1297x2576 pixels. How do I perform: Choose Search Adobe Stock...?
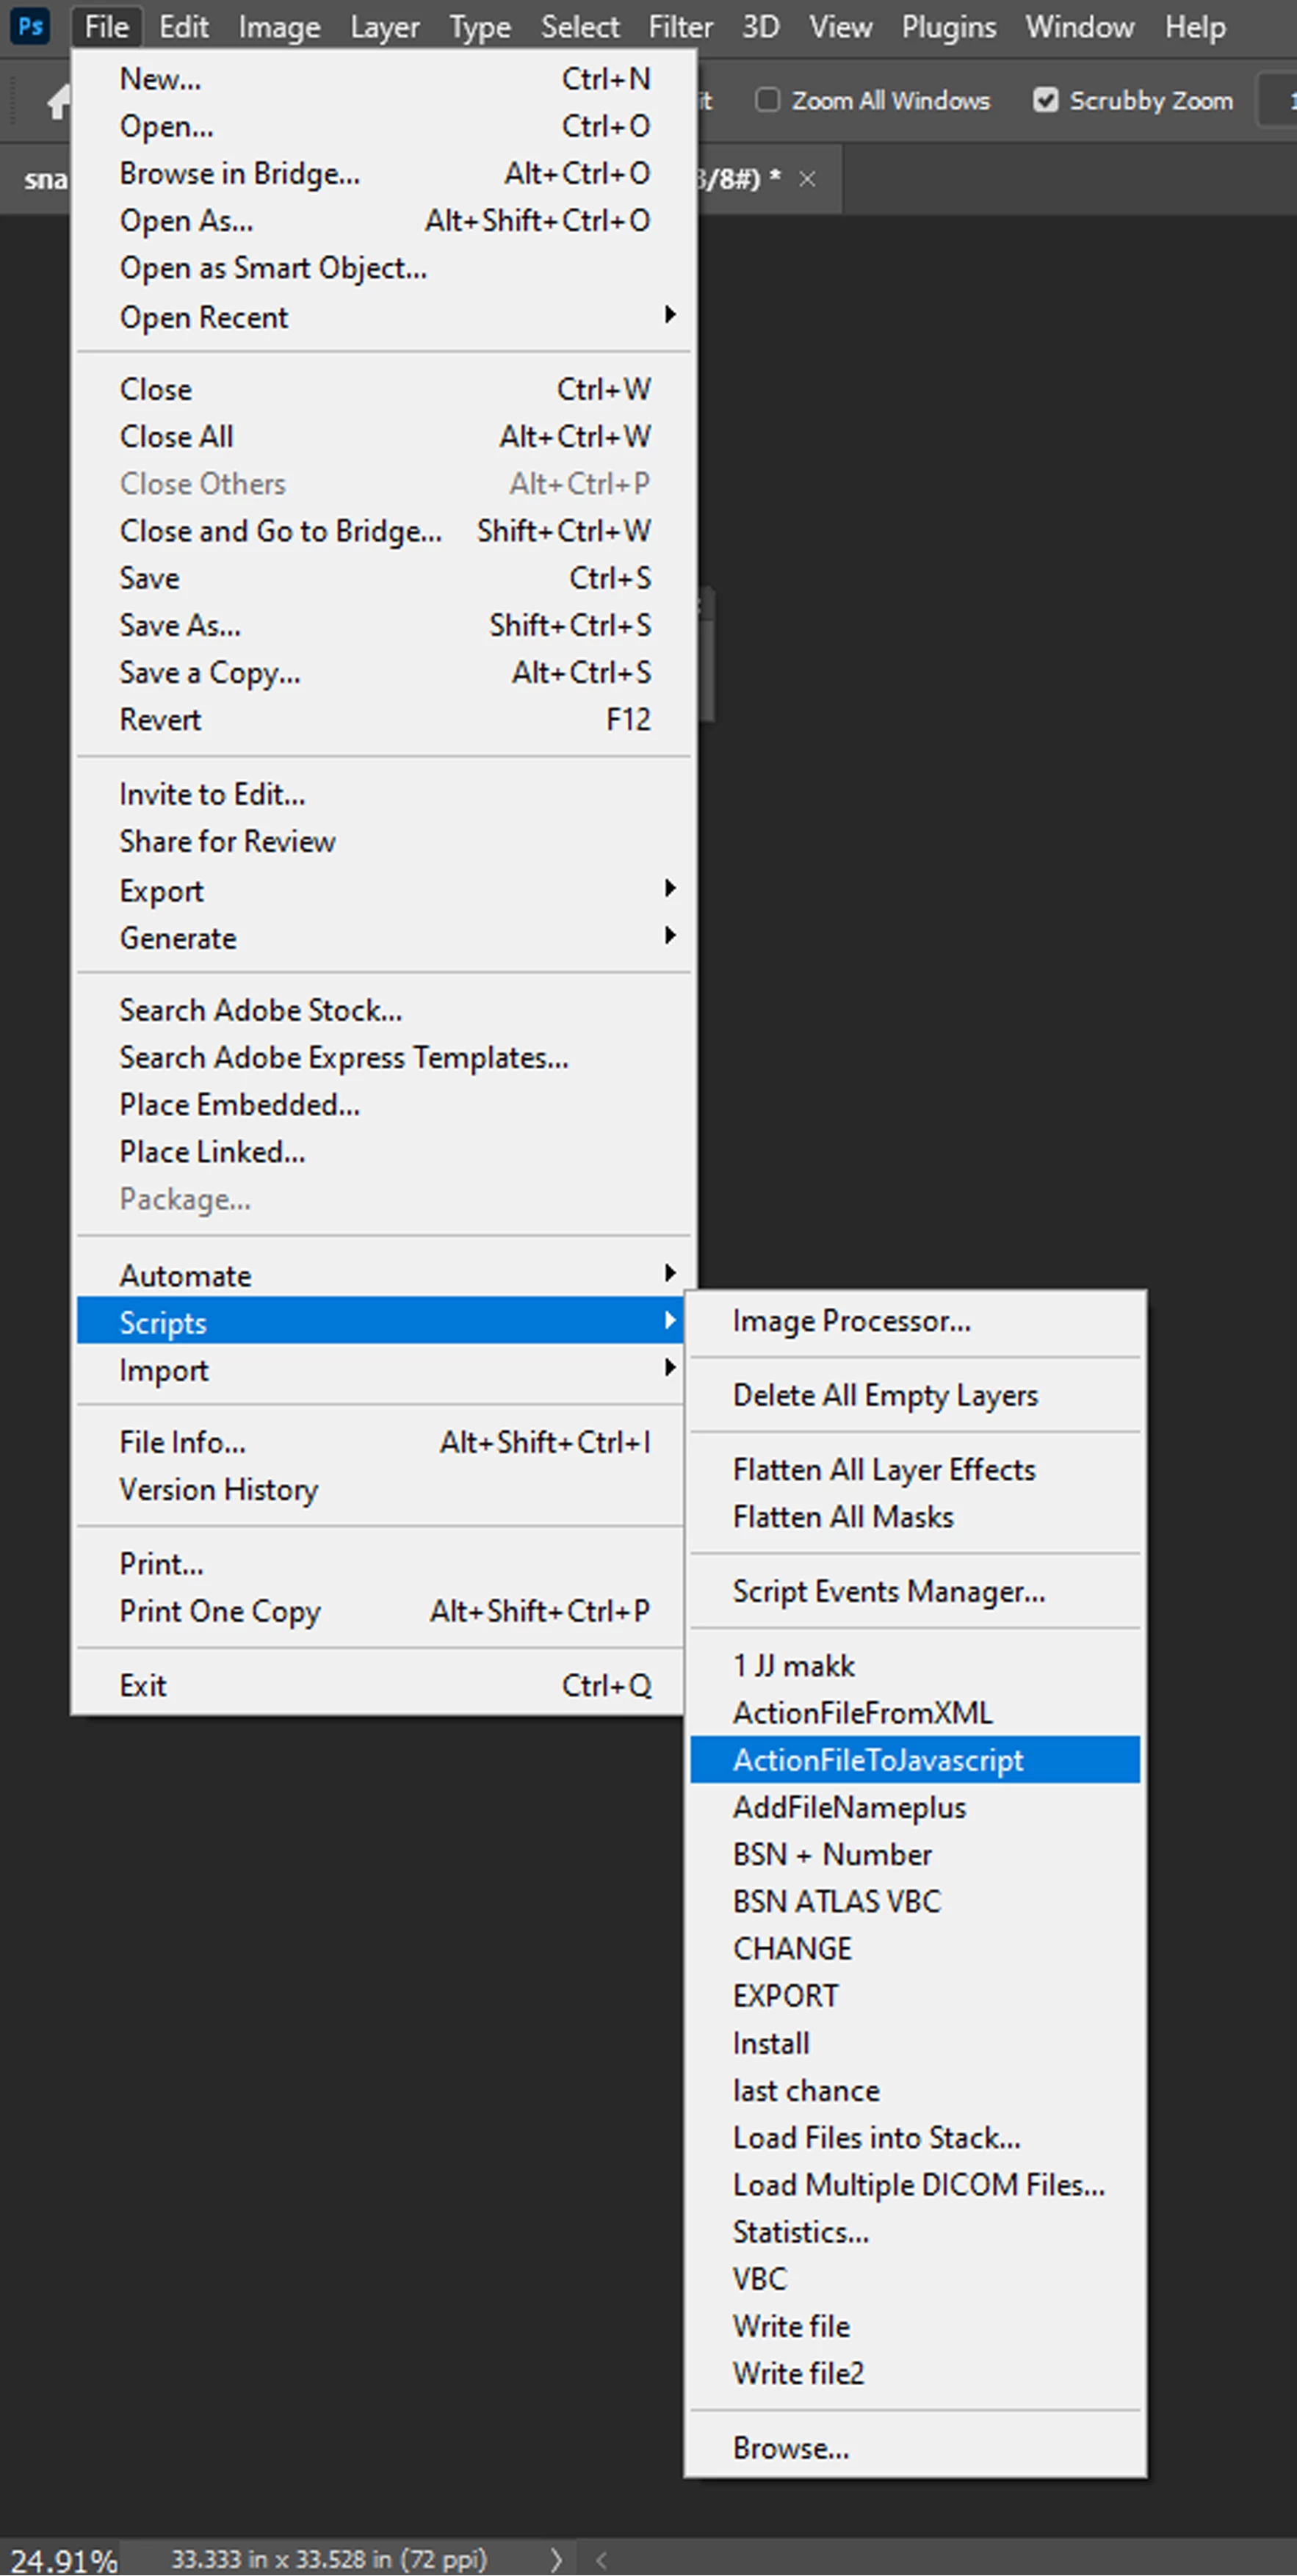(384, 1010)
